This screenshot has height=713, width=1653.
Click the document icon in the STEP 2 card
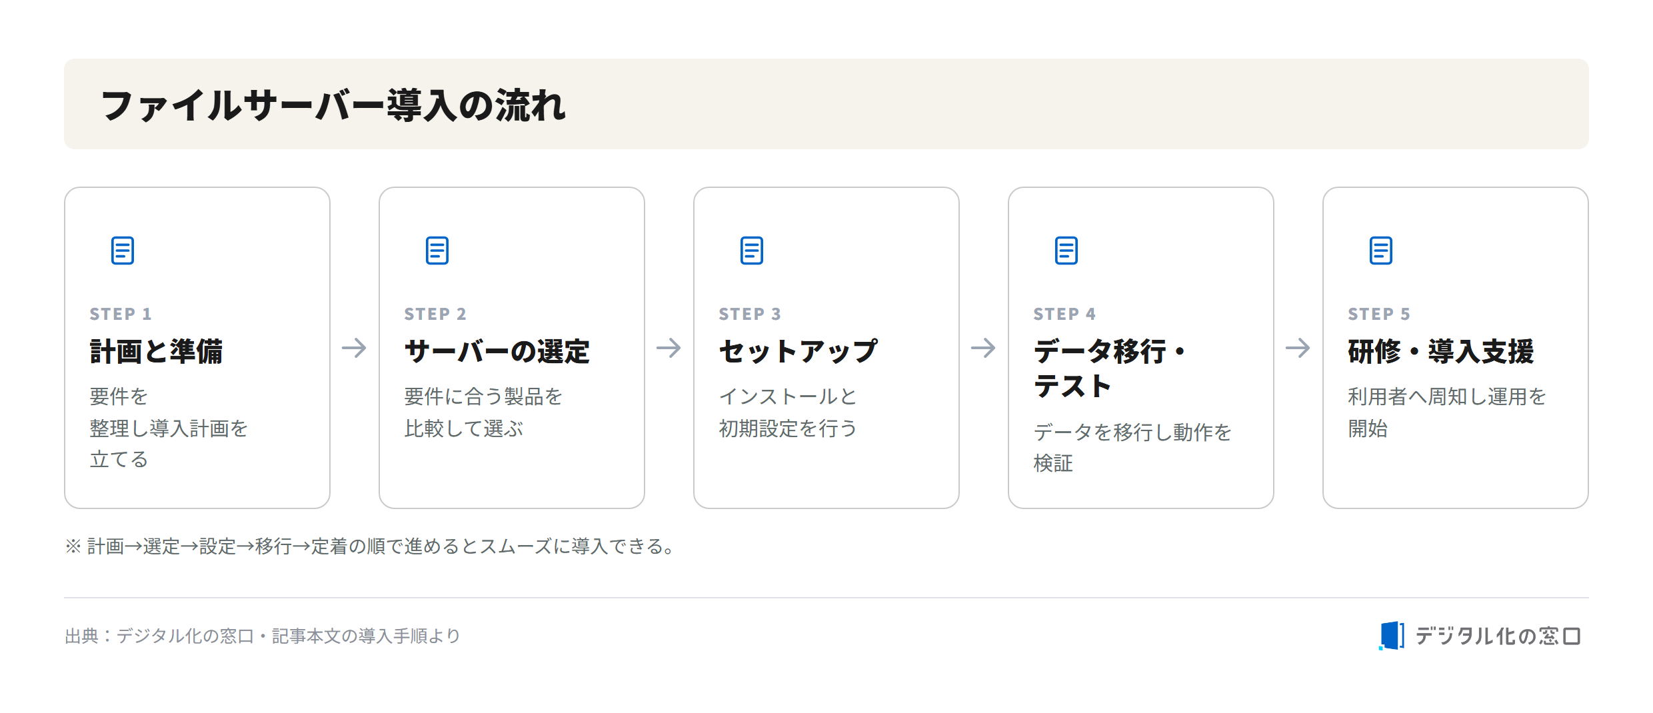(x=437, y=251)
